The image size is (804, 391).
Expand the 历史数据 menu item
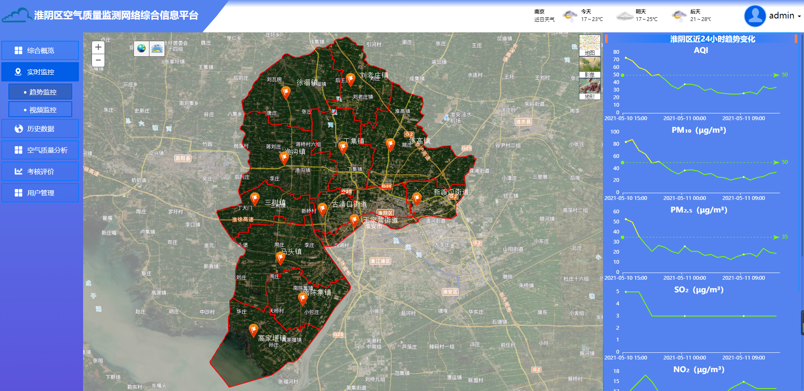pos(40,129)
